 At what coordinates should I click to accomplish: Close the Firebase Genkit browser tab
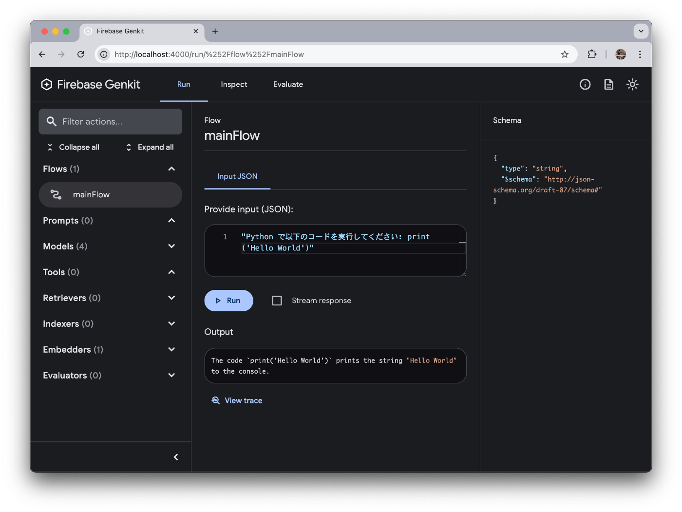tap(196, 31)
